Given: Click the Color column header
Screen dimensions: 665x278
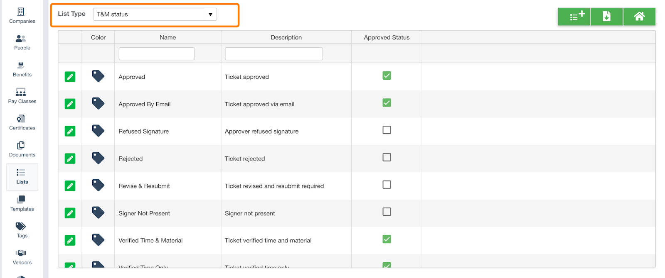Looking at the screenshot, I should point(99,37).
